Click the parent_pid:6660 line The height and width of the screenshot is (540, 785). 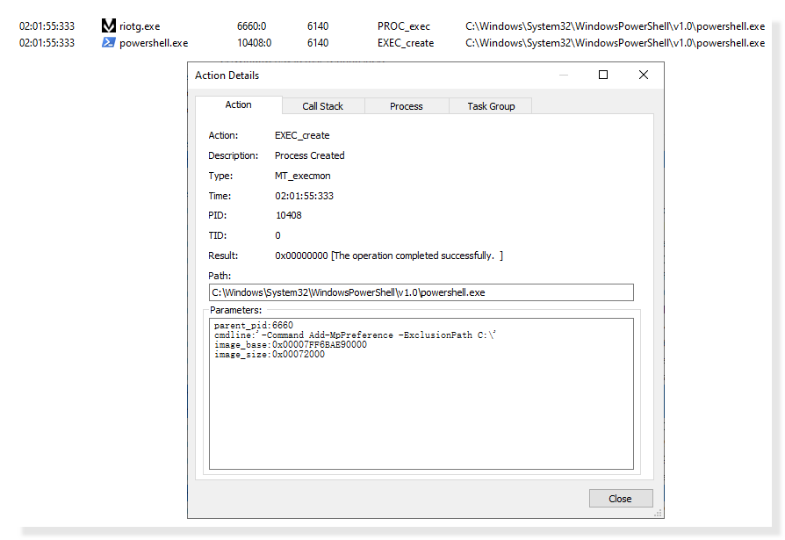[253, 325]
